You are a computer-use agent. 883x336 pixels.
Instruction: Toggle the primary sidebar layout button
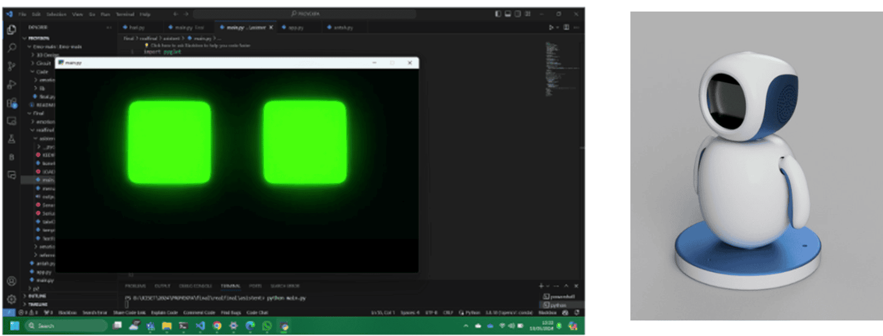498,14
